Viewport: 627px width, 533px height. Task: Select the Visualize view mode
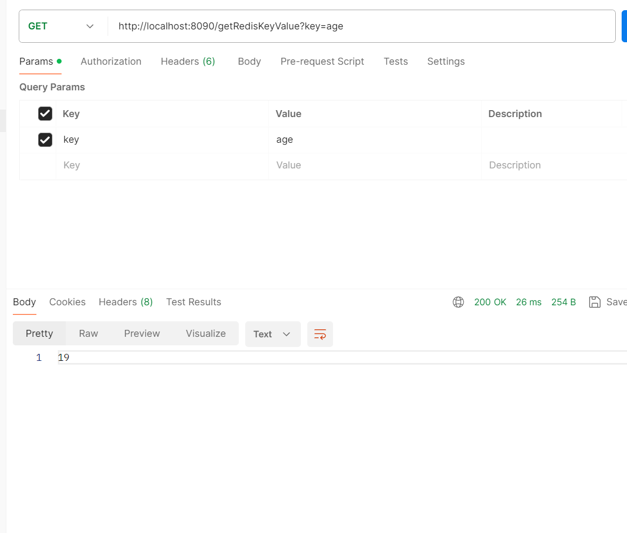point(206,334)
